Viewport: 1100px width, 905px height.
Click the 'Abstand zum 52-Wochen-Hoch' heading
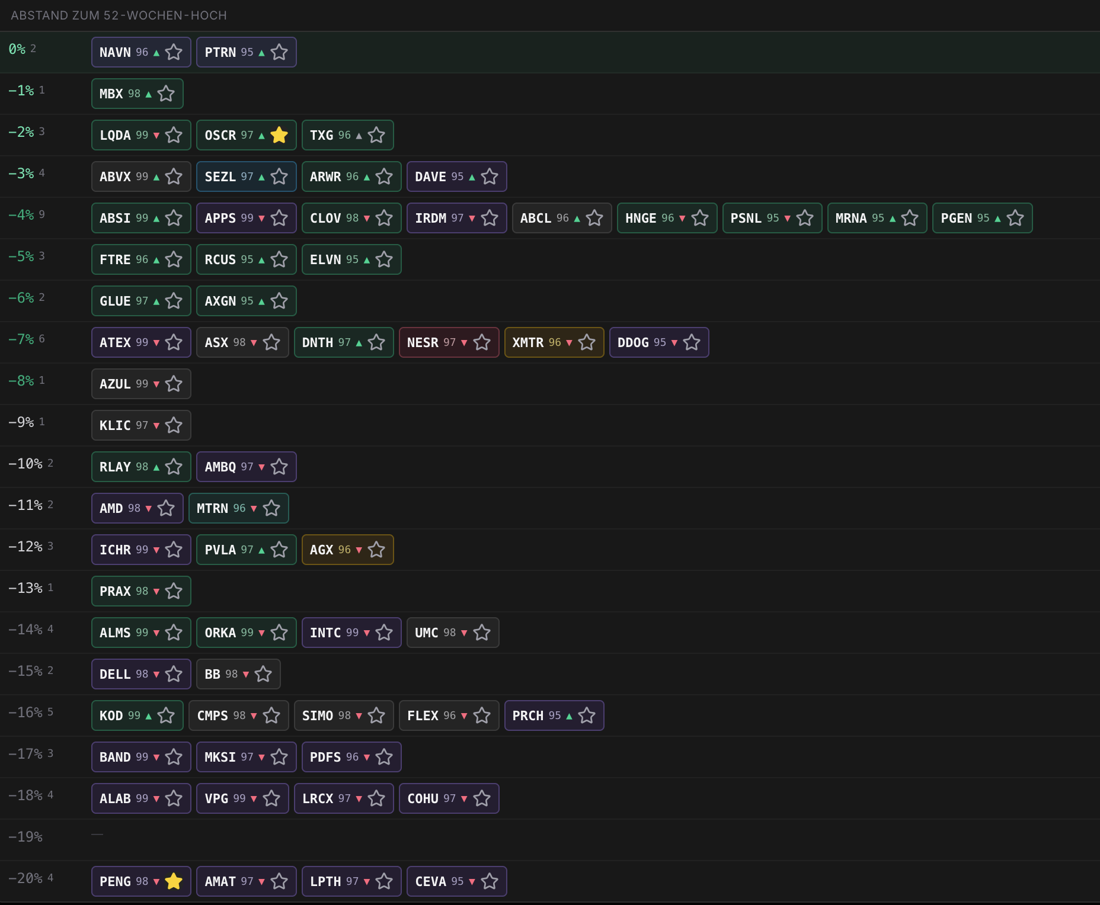click(x=119, y=15)
